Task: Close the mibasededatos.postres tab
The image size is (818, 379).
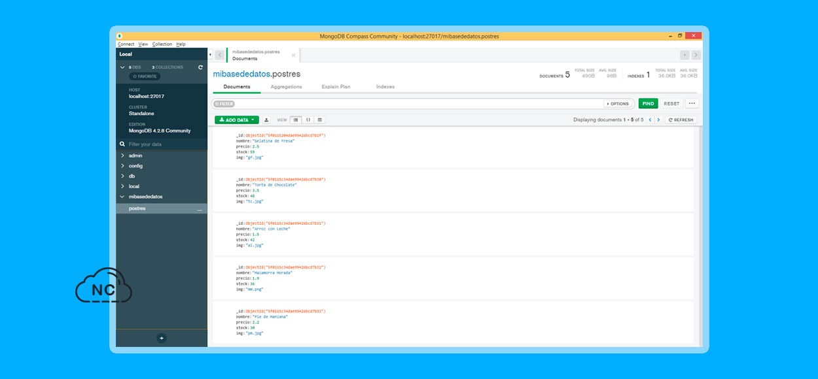Action: [x=293, y=56]
